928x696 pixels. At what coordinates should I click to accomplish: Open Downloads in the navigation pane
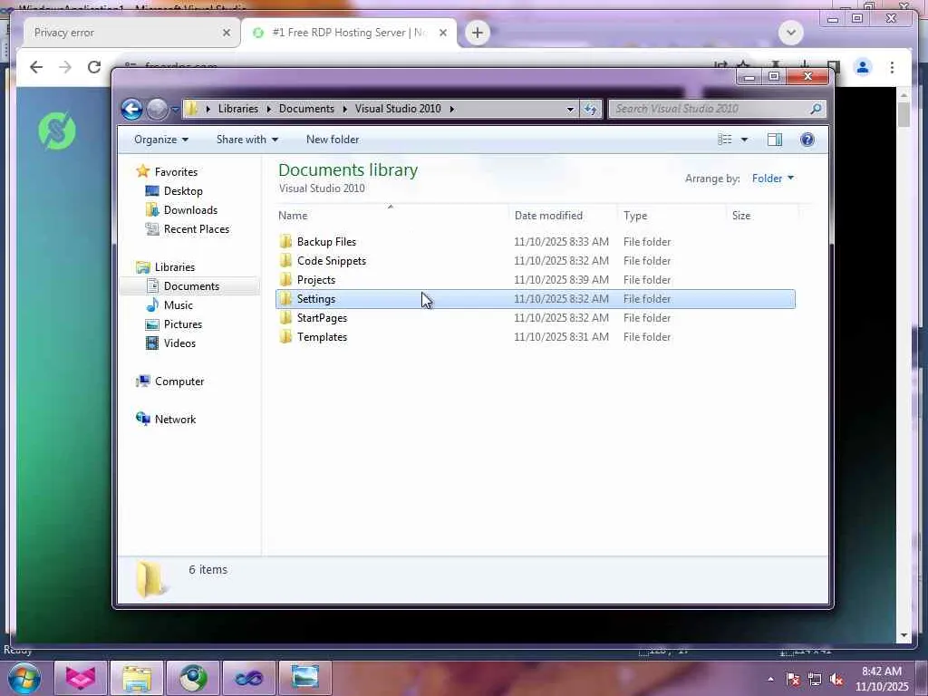190,210
